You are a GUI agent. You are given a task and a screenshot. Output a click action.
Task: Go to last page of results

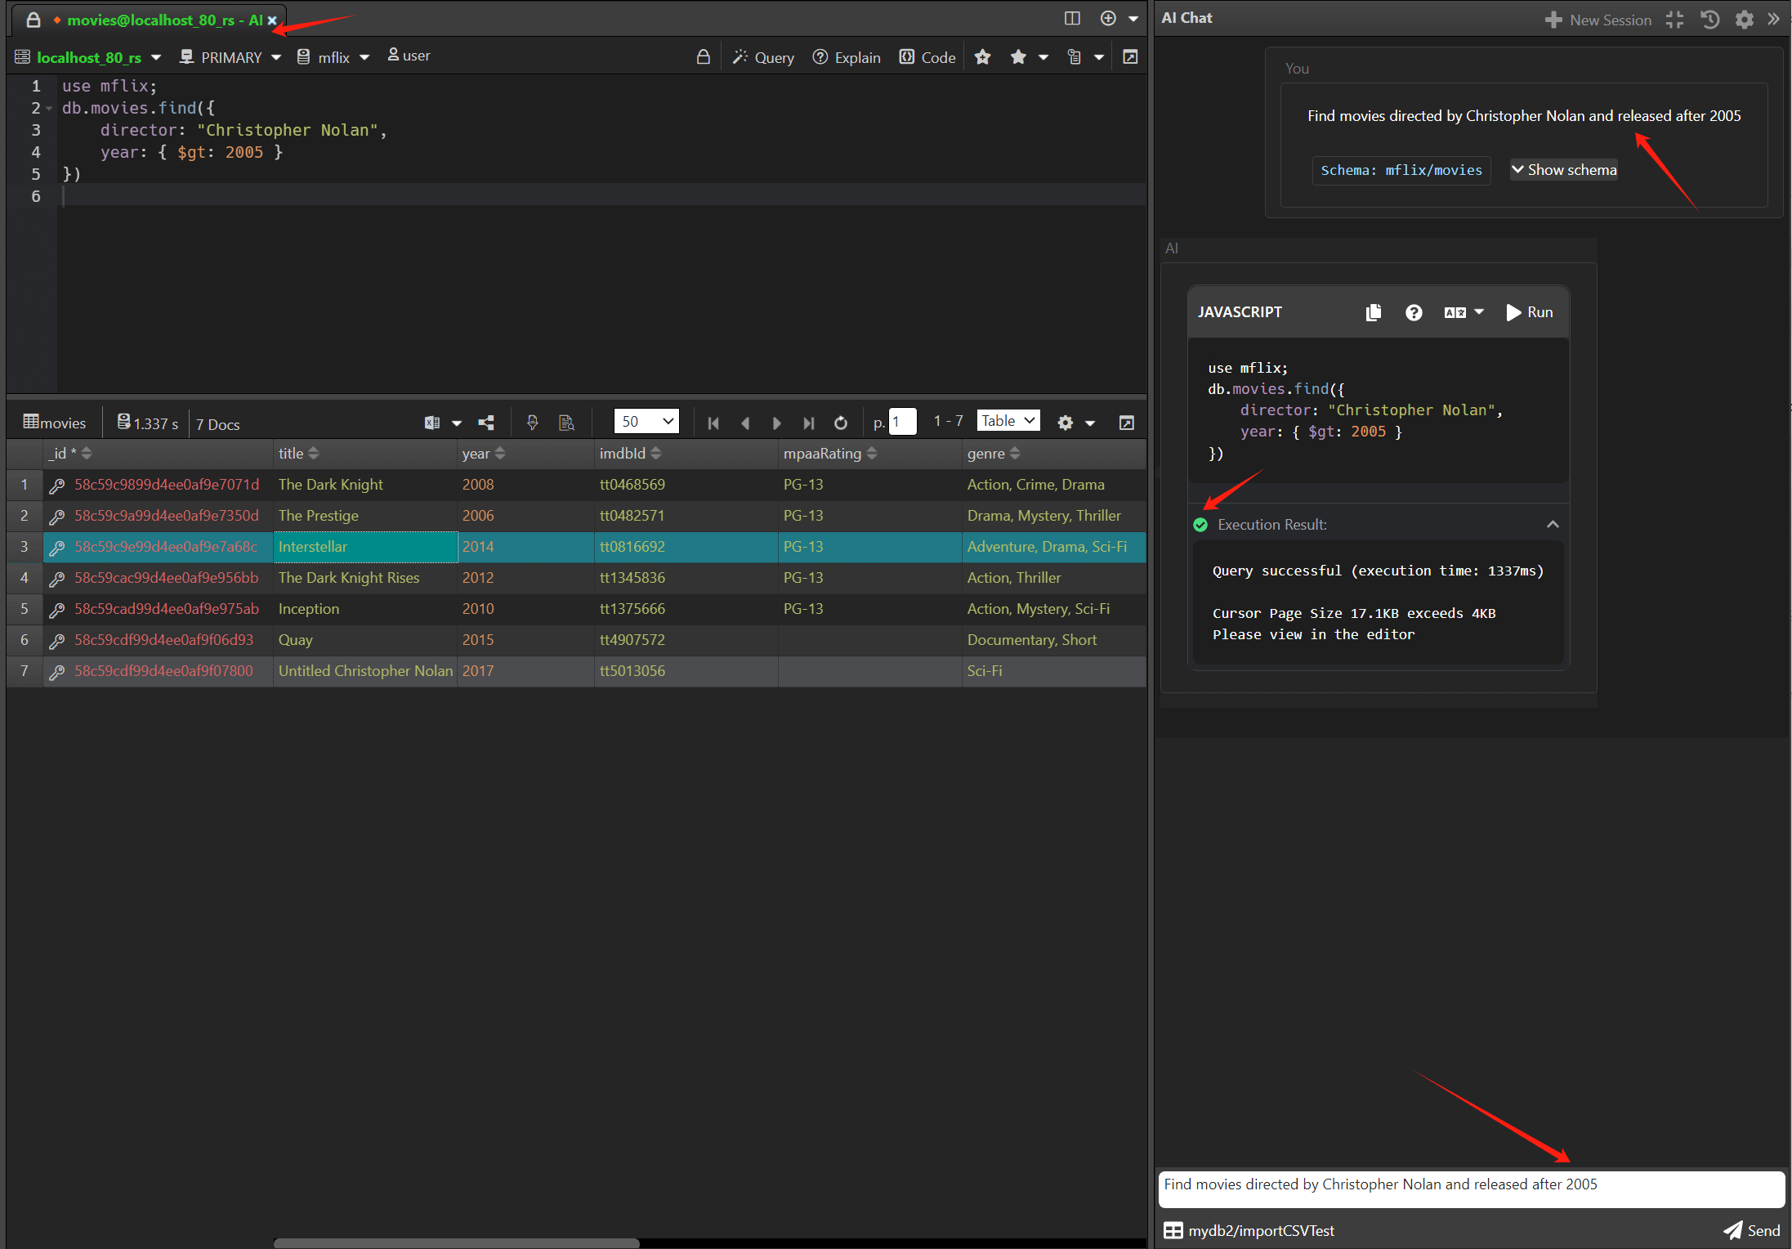pos(809,423)
